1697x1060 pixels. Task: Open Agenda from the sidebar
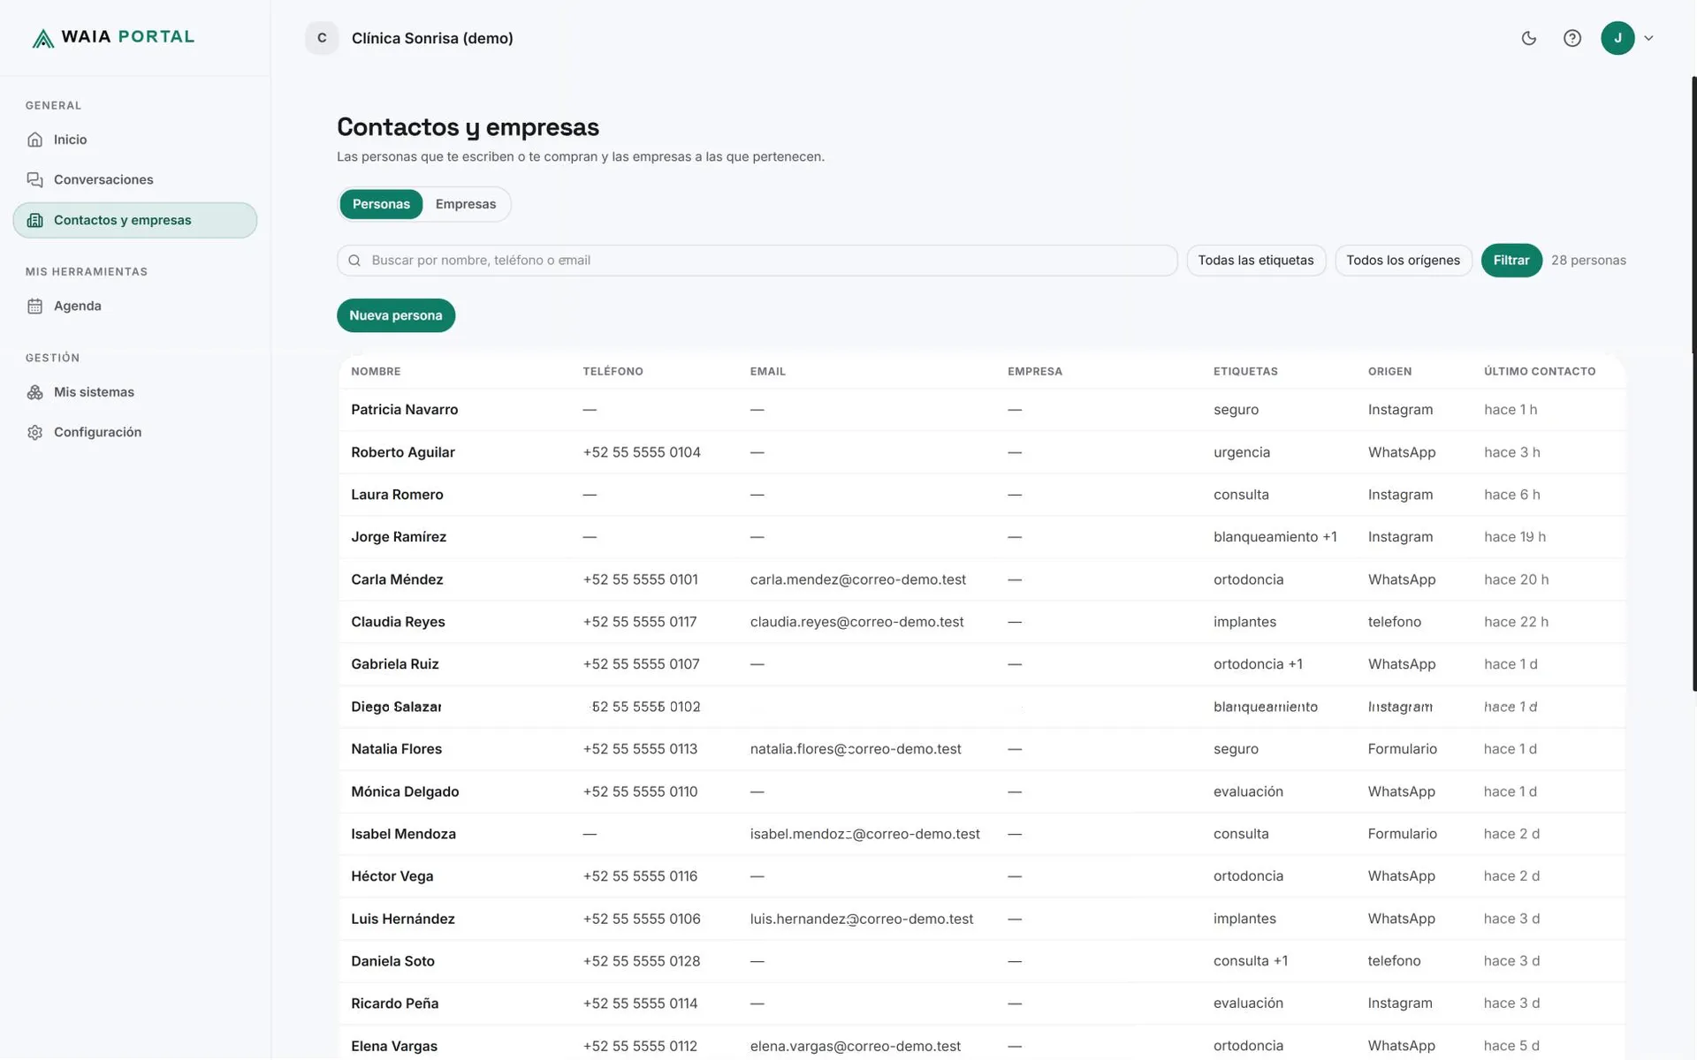pyautogui.click(x=135, y=306)
